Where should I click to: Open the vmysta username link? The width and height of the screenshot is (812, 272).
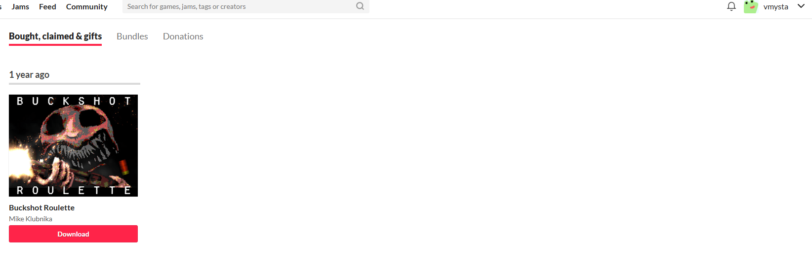[x=775, y=7]
